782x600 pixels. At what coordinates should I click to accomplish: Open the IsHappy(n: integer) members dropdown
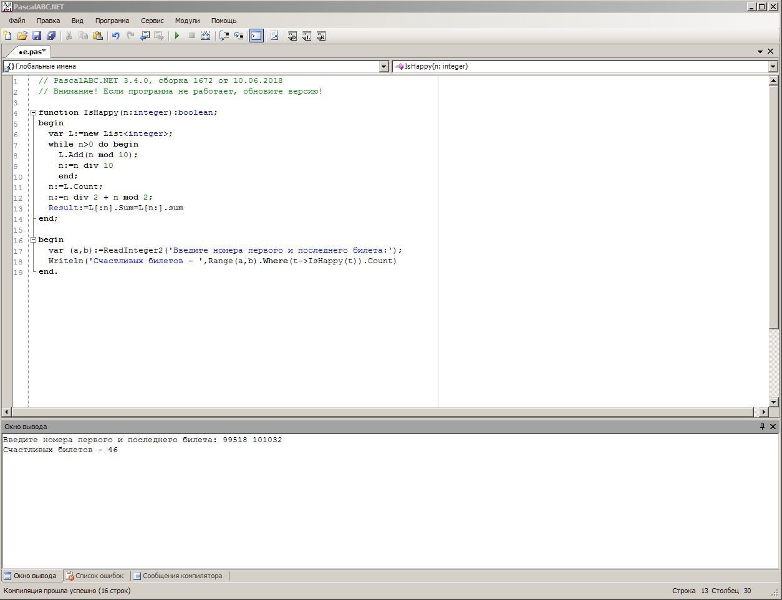click(x=773, y=67)
